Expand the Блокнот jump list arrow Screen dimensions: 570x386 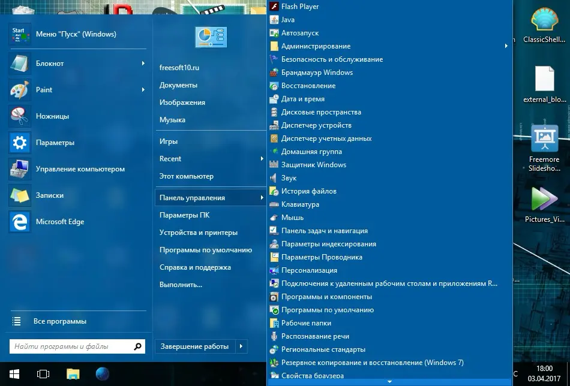click(143, 63)
